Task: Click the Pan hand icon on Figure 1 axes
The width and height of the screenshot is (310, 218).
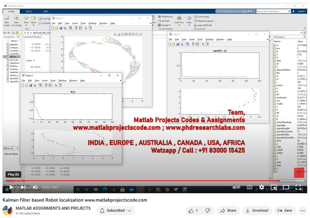Action: tap(130, 34)
